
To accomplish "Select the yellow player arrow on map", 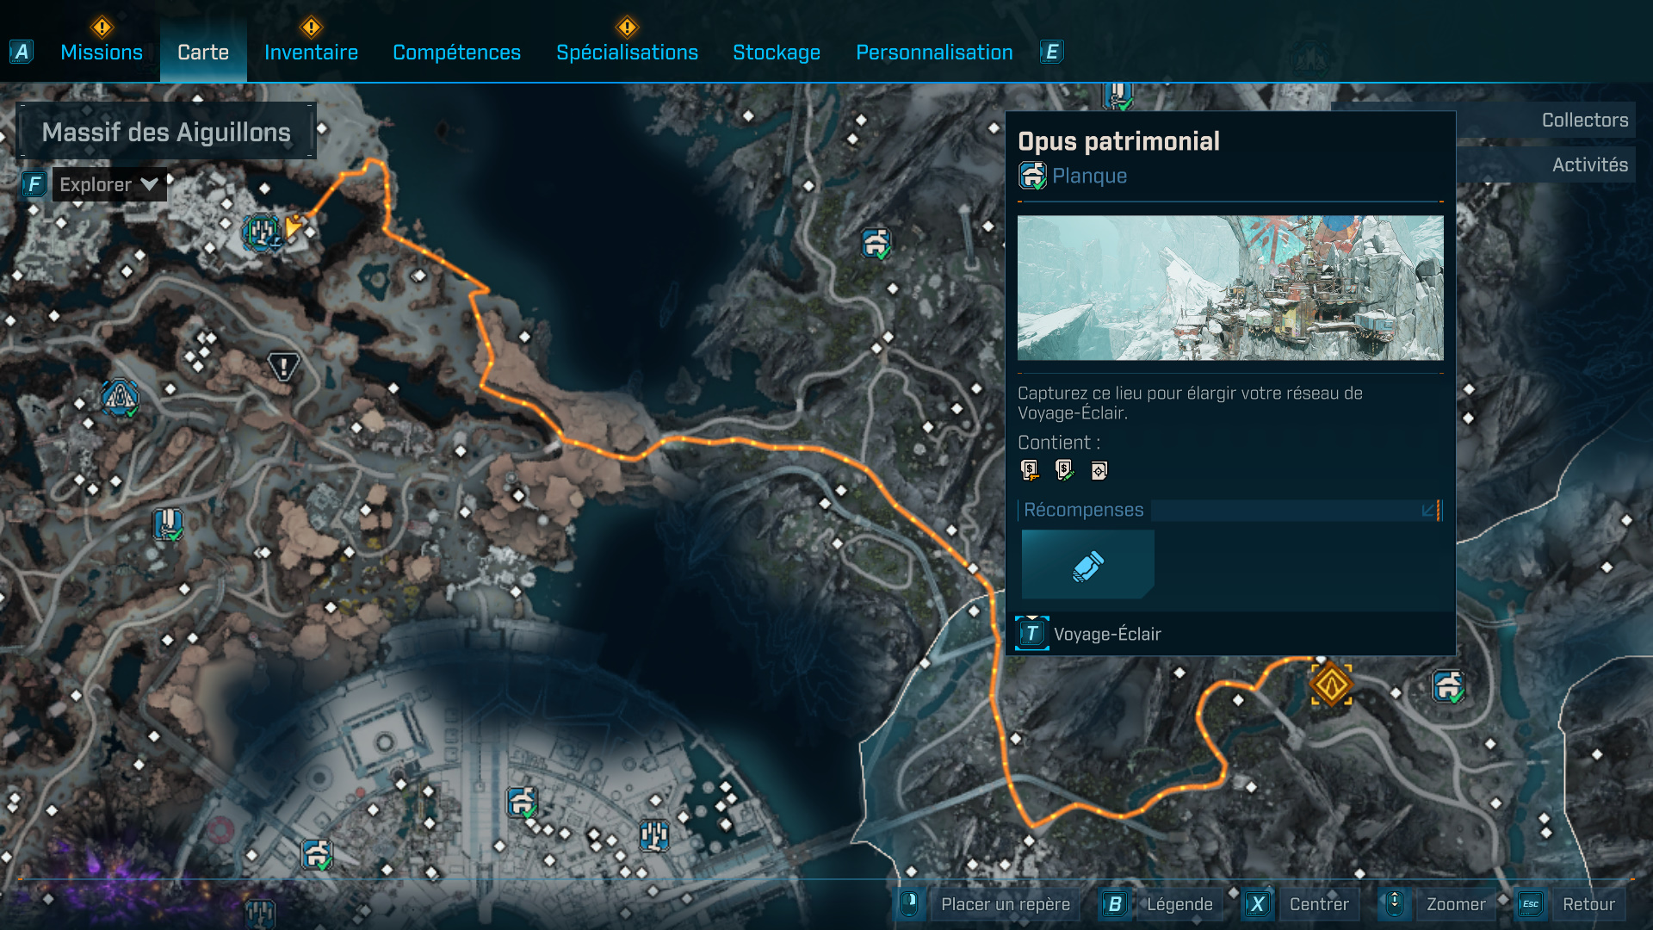I will click(294, 226).
